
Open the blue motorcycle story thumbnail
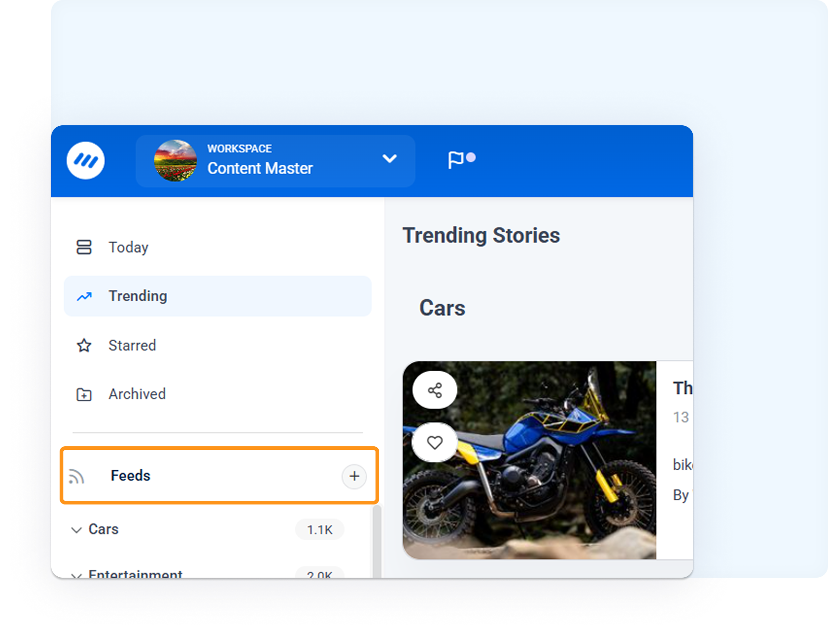point(529,460)
